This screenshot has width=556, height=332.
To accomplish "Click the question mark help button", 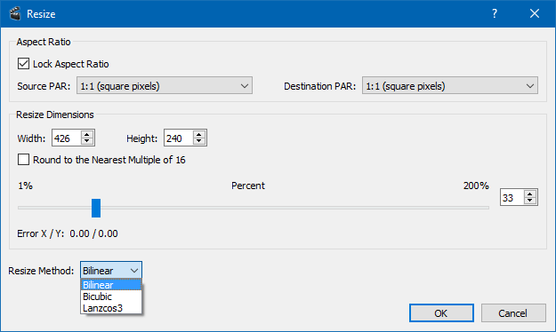I will coord(495,14).
